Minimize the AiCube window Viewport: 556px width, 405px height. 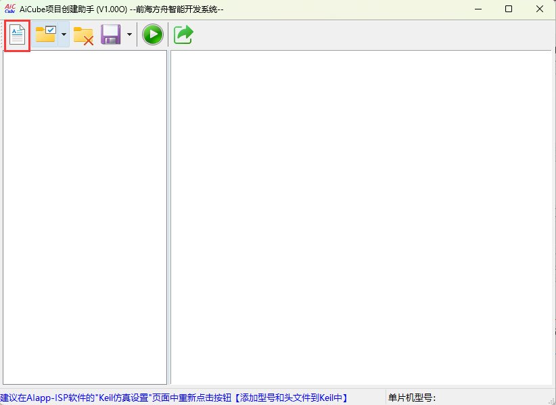click(x=478, y=9)
